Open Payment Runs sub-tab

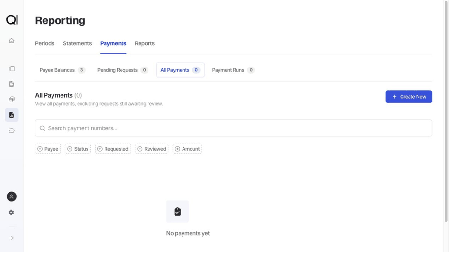pos(233,70)
